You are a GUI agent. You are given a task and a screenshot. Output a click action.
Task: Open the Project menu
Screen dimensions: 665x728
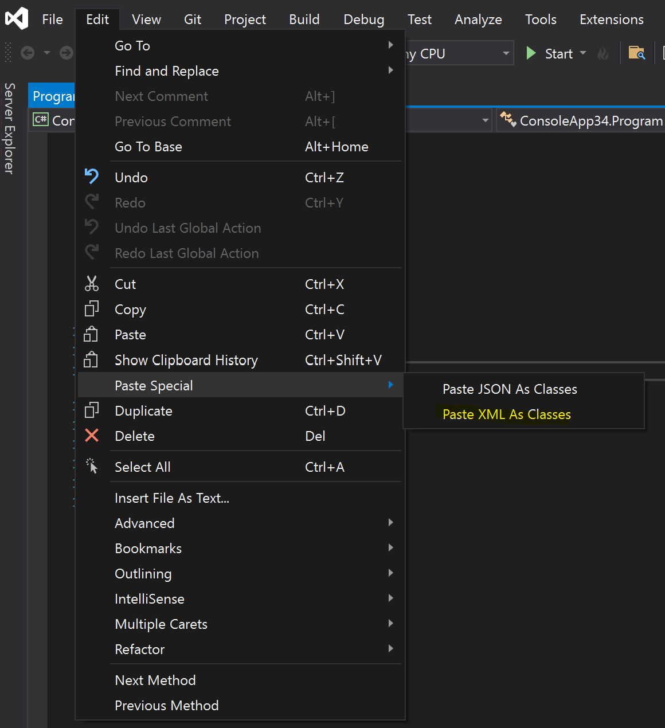coord(245,19)
